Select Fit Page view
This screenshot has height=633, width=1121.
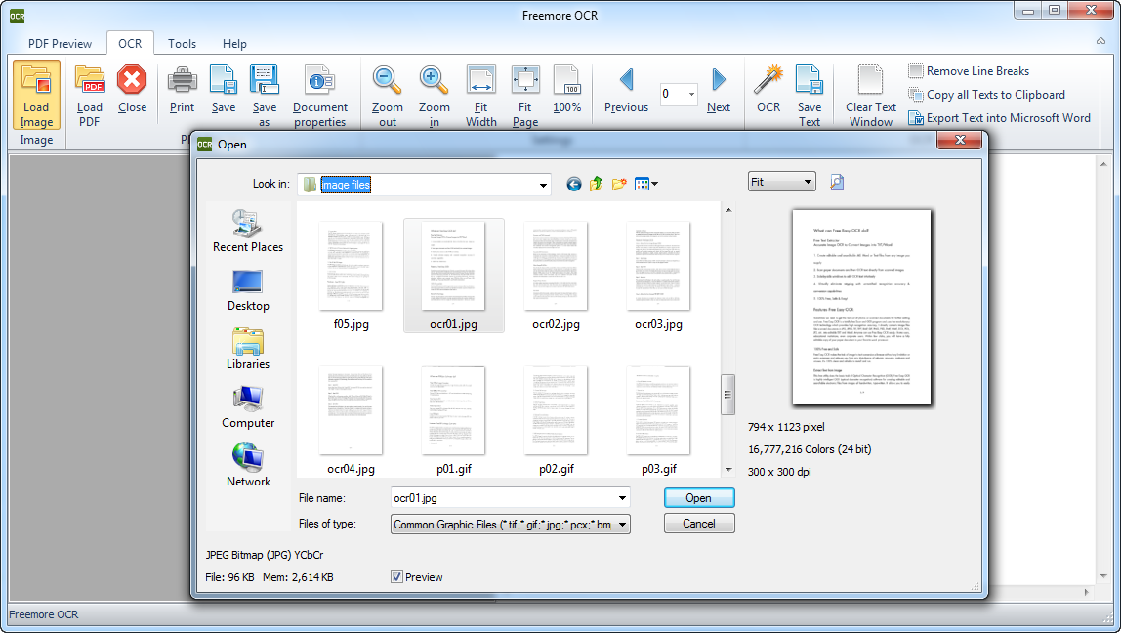pos(525,95)
